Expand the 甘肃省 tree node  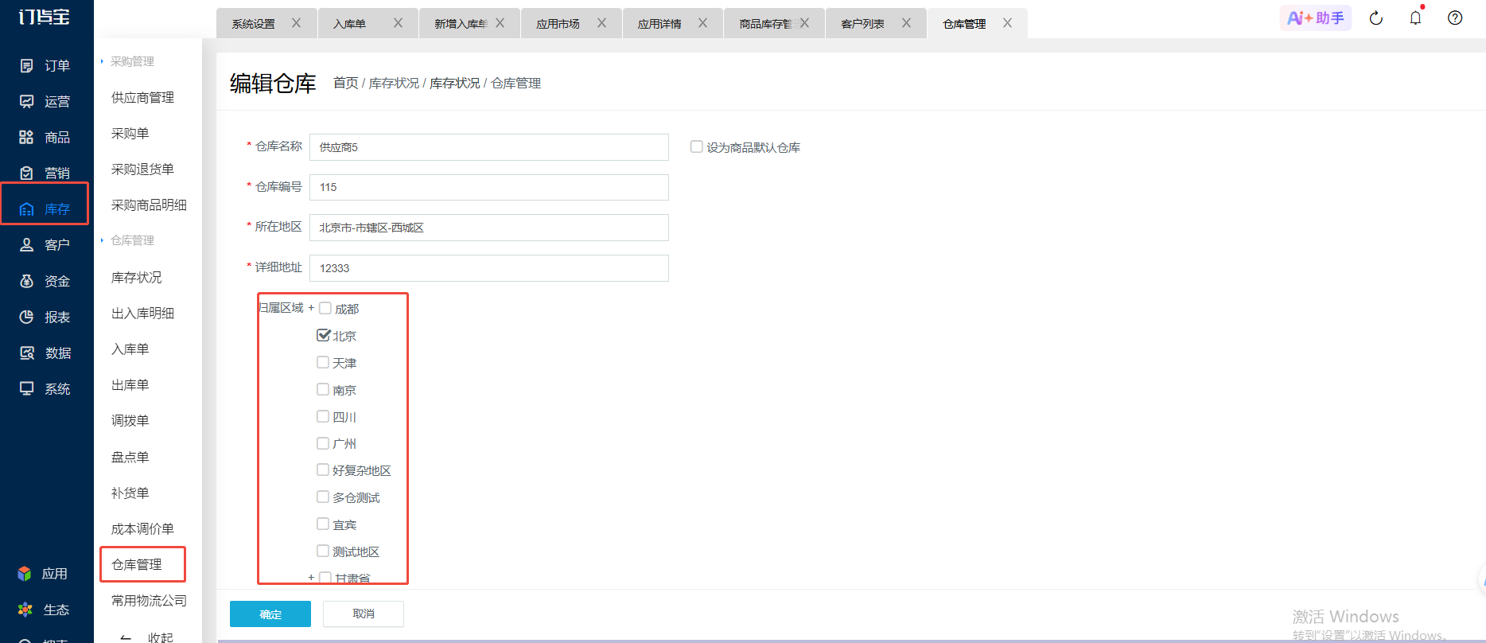[311, 578]
